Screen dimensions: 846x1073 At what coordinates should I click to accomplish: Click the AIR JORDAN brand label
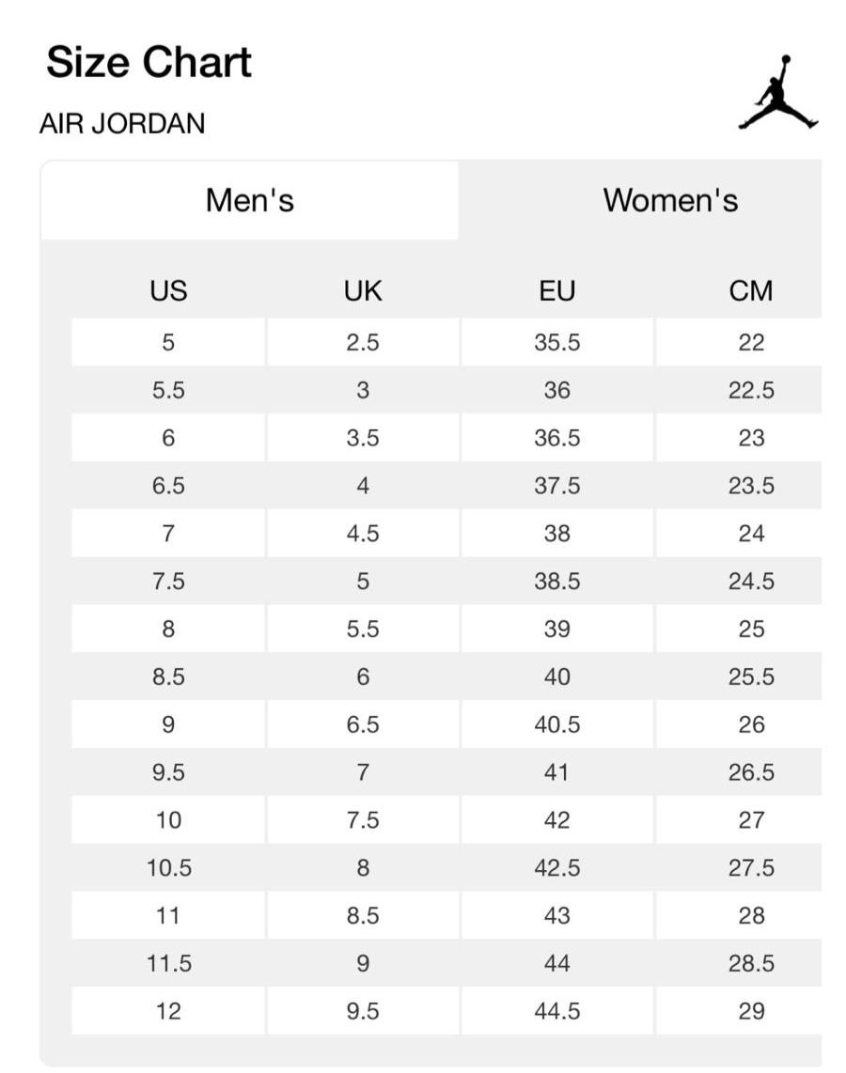[x=122, y=123]
